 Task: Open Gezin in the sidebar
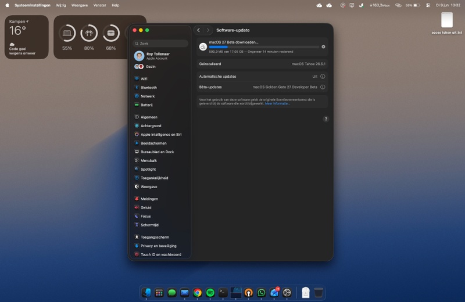click(160, 66)
